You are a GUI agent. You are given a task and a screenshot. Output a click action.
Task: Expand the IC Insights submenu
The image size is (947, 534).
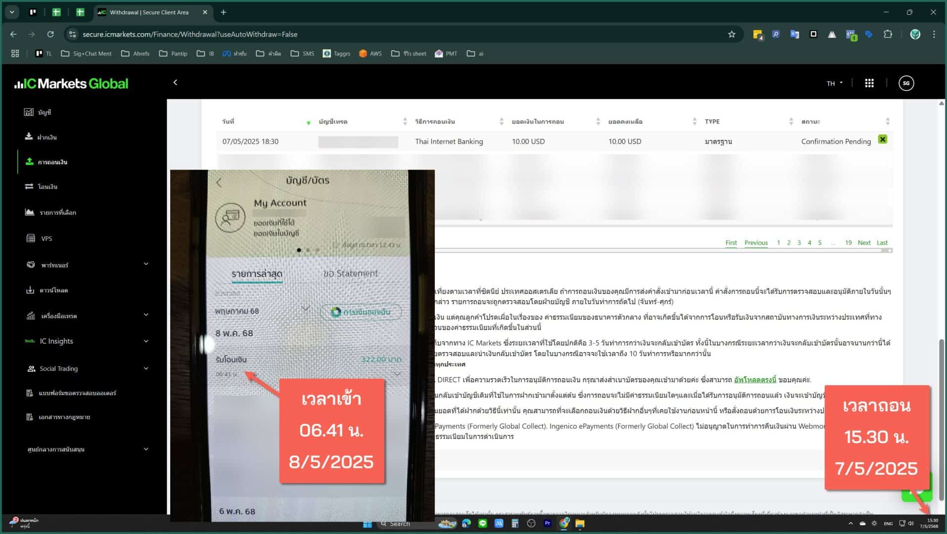[x=146, y=341]
